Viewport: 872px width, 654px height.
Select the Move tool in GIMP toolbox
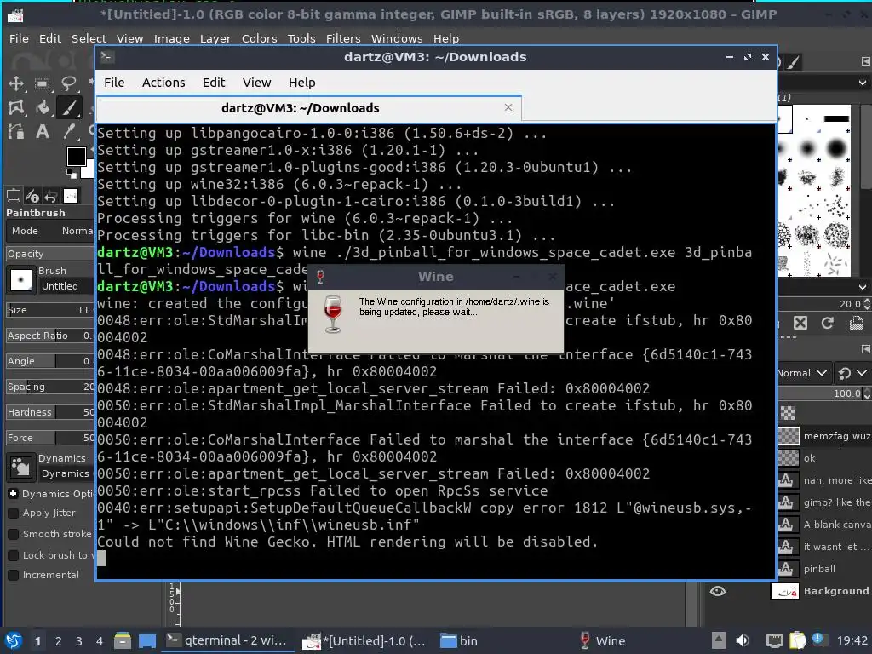click(x=16, y=83)
